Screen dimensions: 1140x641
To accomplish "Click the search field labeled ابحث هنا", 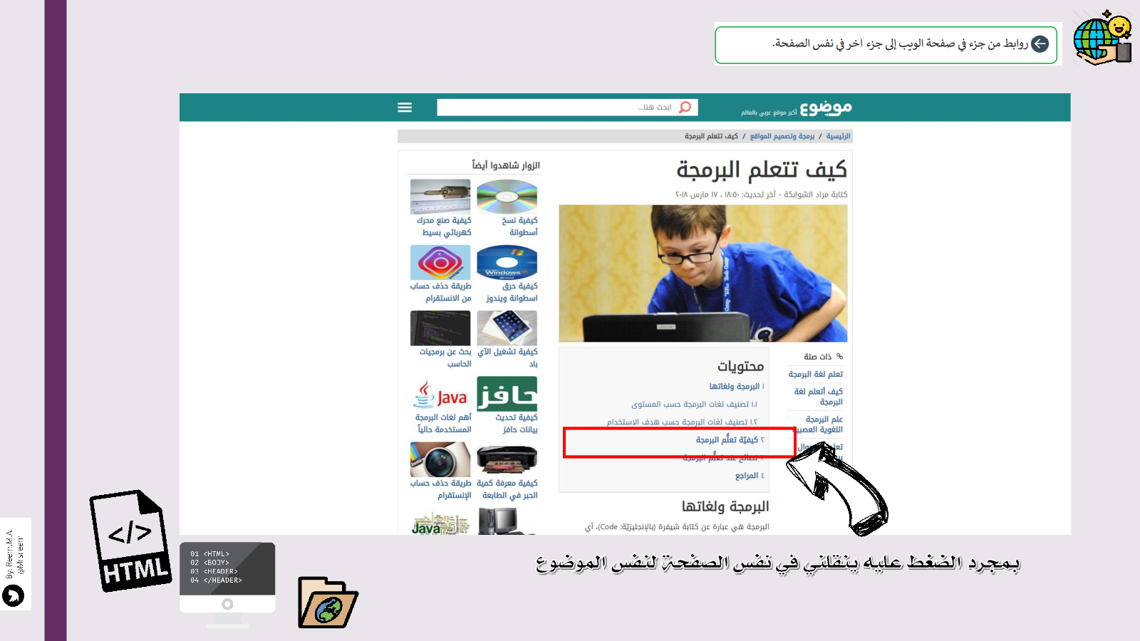I will (556, 108).
